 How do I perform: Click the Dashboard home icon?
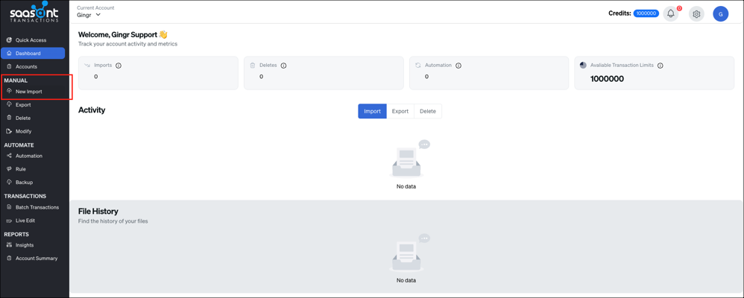(x=9, y=53)
